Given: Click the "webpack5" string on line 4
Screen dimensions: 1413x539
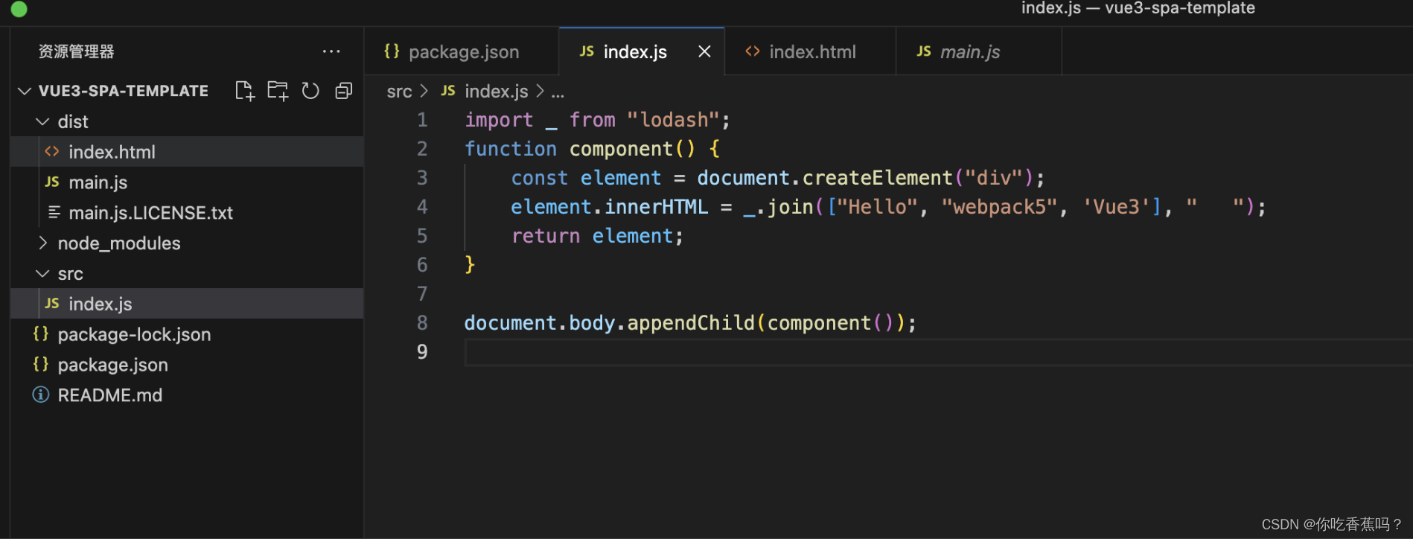Looking at the screenshot, I should coord(999,207).
